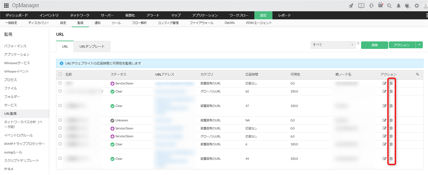
Task: Open Windowsサービス in the sidebar
Action: pyautogui.click(x=17, y=63)
